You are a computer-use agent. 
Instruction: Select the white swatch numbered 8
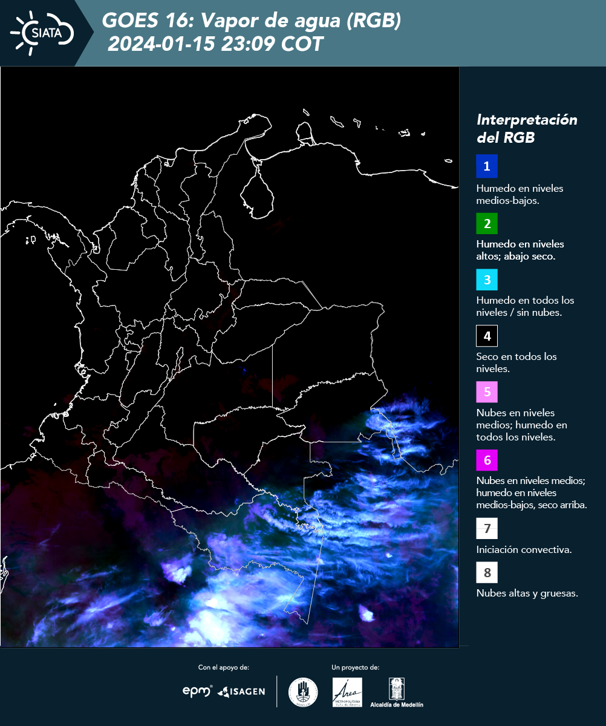pos(487,572)
